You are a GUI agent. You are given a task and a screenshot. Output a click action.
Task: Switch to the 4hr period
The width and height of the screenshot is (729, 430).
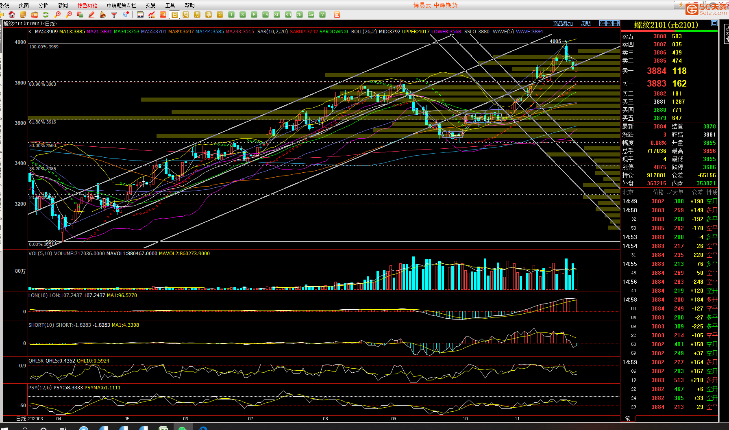pos(311,15)
